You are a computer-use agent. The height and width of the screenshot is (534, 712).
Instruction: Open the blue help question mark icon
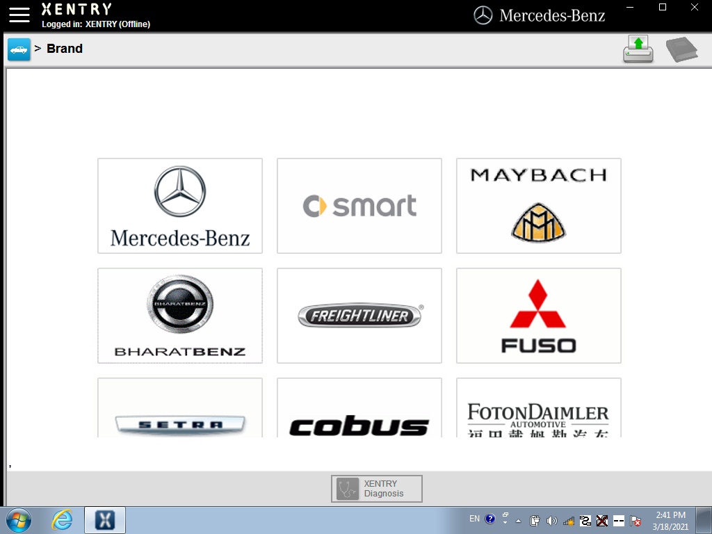tap(490, 519)
